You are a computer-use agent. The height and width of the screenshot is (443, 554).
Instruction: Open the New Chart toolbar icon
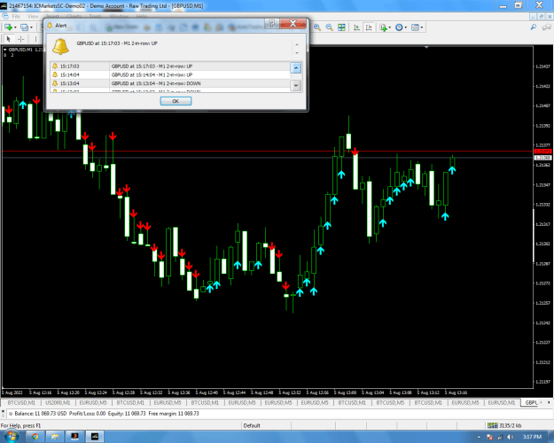8,27
